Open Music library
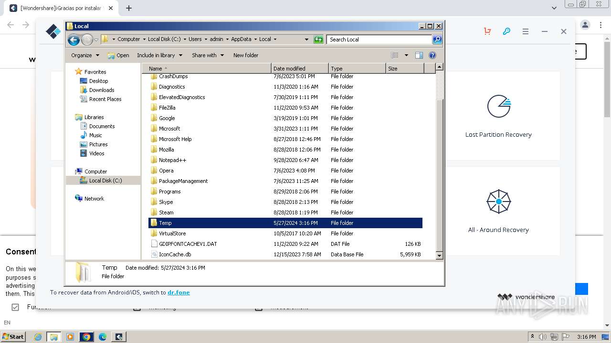 coord(95,135)
